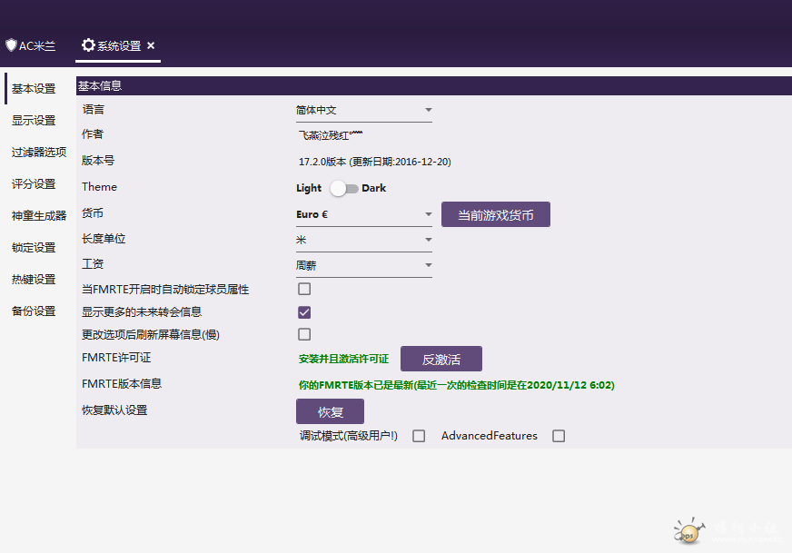Open the 长度单位 dropdown showing 米
Image resolution: width=792 pixels, height=553 pixels.
coord(364,241)
